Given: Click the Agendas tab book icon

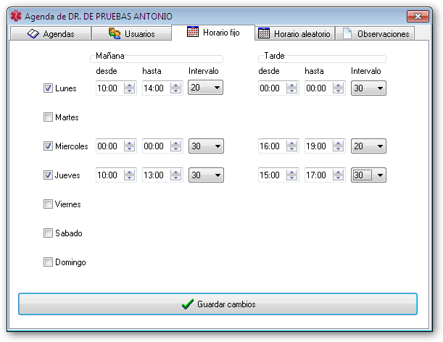Looking at the screenshot, I should click(33, 33).
